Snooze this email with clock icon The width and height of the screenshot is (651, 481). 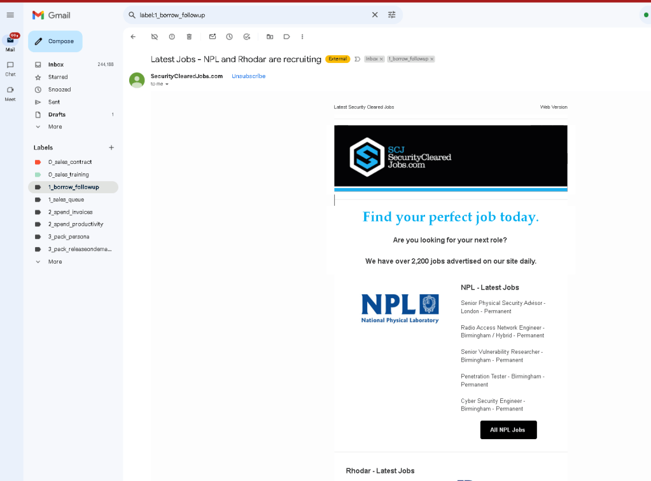[229, 37]
